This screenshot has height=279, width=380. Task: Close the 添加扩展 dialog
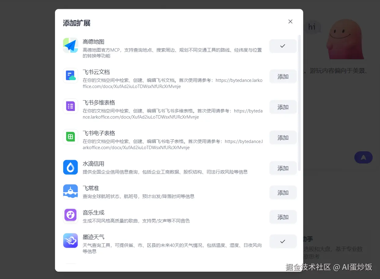290,21
